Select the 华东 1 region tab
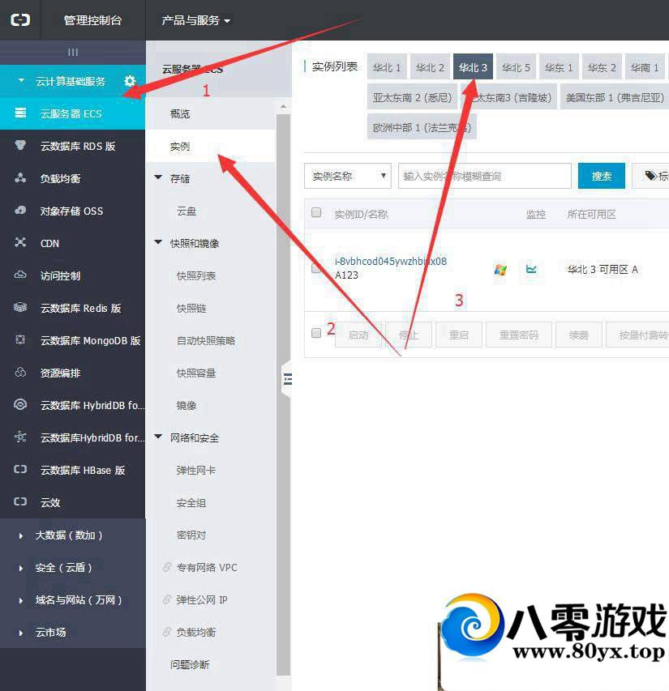 point(559,67)
